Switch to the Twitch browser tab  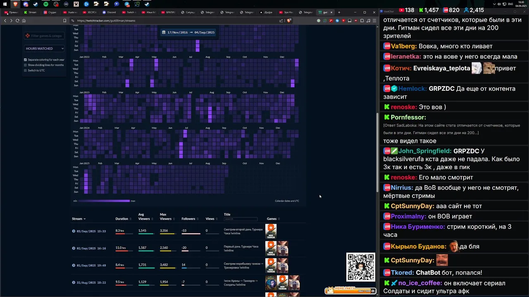(129, 12)
